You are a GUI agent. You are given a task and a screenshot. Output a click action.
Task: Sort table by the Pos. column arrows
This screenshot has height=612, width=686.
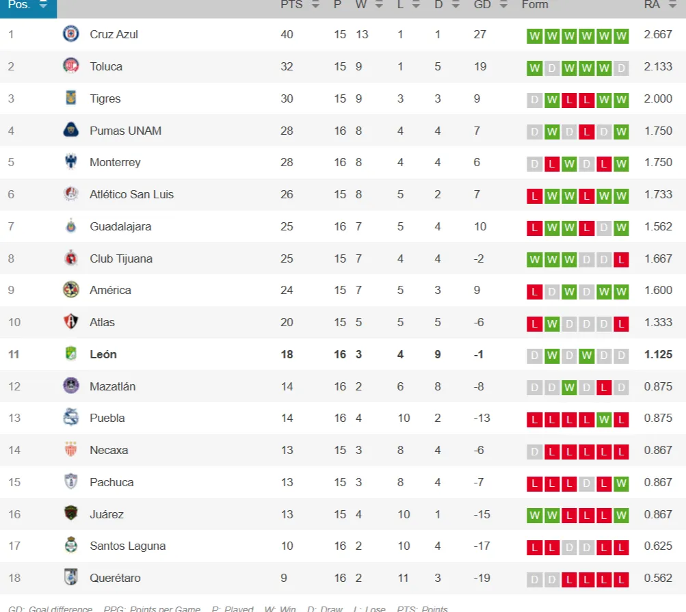pos(44,5)
